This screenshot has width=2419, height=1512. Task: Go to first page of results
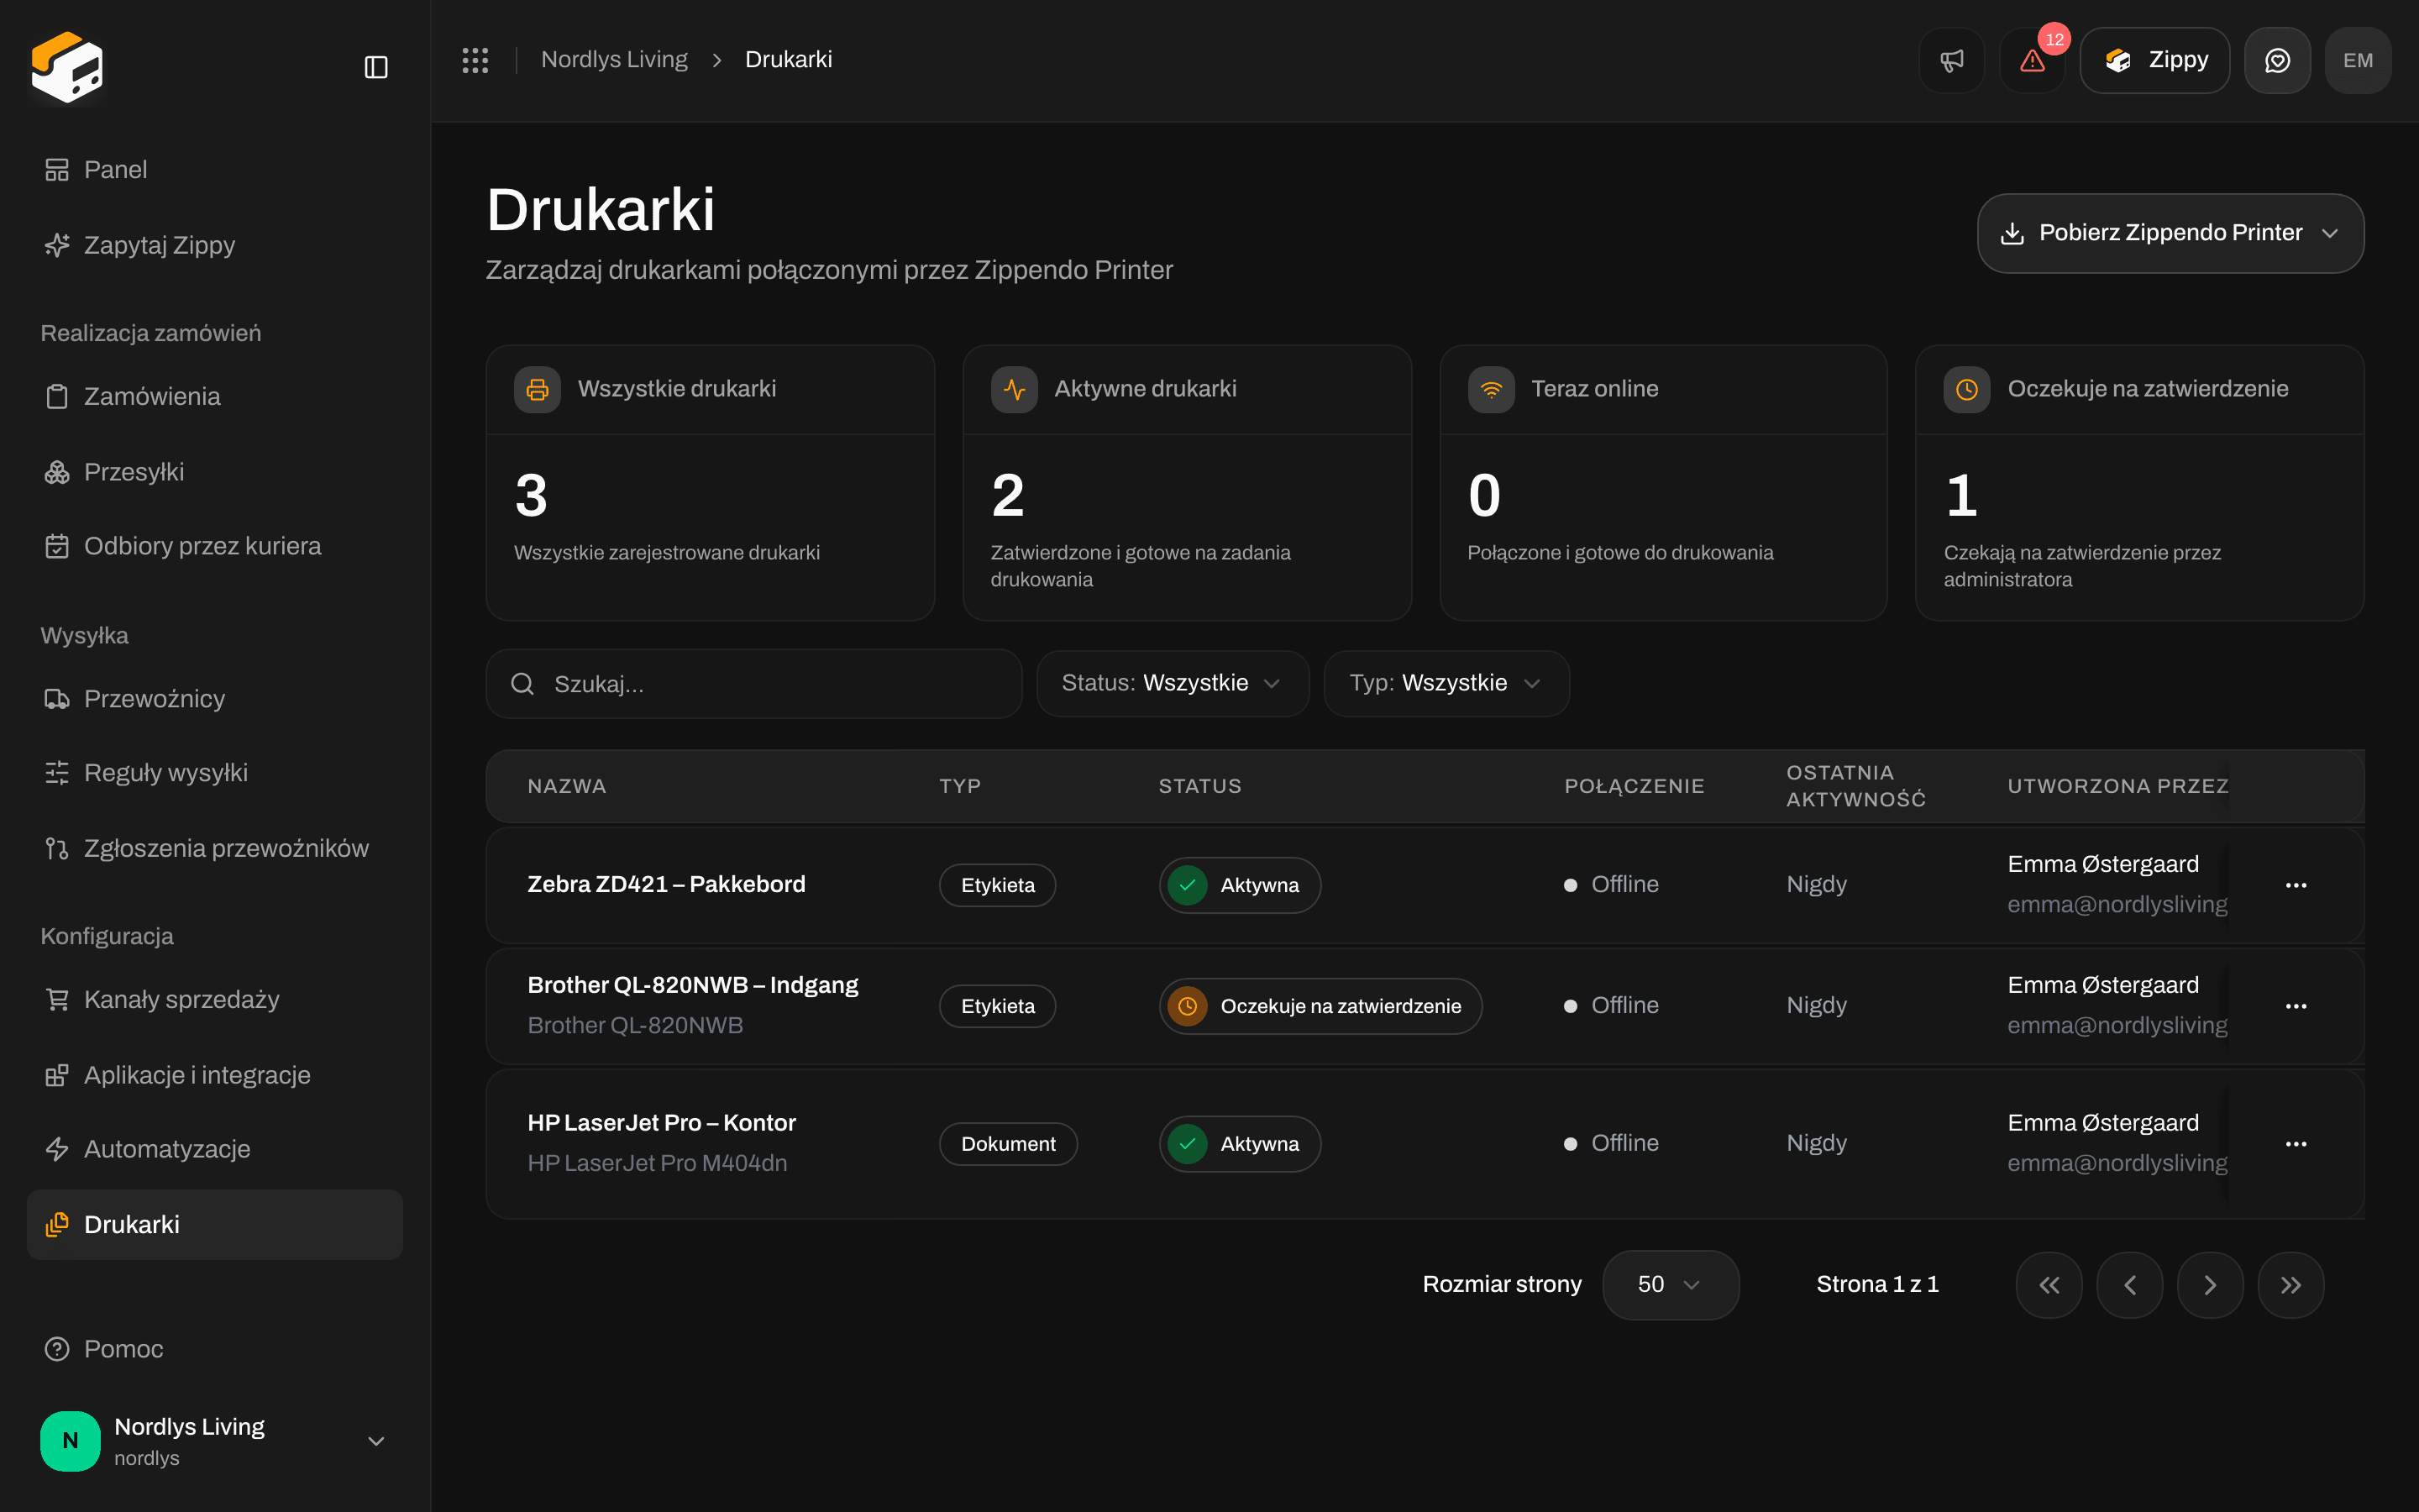(2049, 1285)
